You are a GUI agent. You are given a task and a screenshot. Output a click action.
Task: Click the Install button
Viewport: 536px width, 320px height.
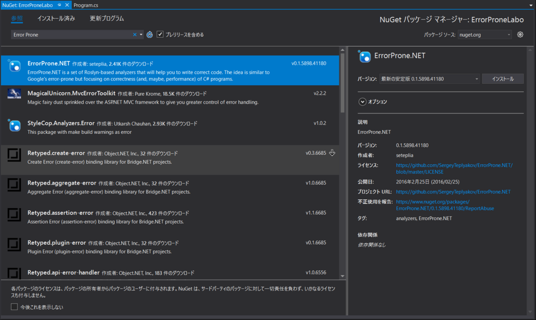(502, 79)
